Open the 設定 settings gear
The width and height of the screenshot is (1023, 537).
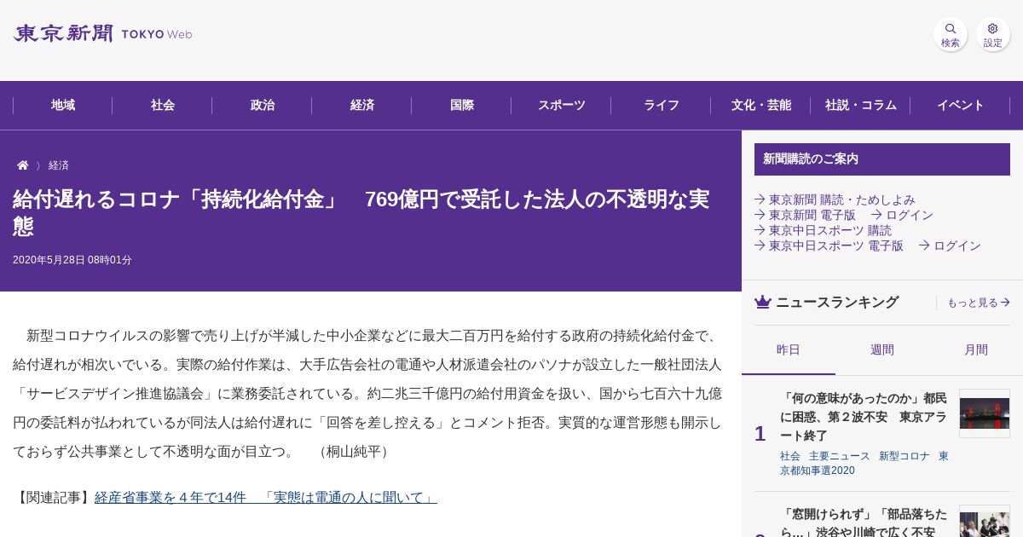pyautogui.click(x=993, y=35)
